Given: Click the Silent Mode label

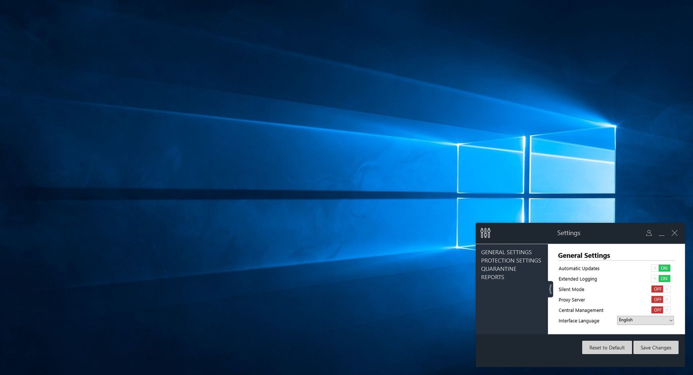Looking at the screenshot, I should pyautogui.click(x=571, y=289).
